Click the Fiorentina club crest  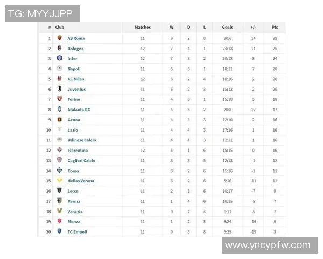coord(60,150)
